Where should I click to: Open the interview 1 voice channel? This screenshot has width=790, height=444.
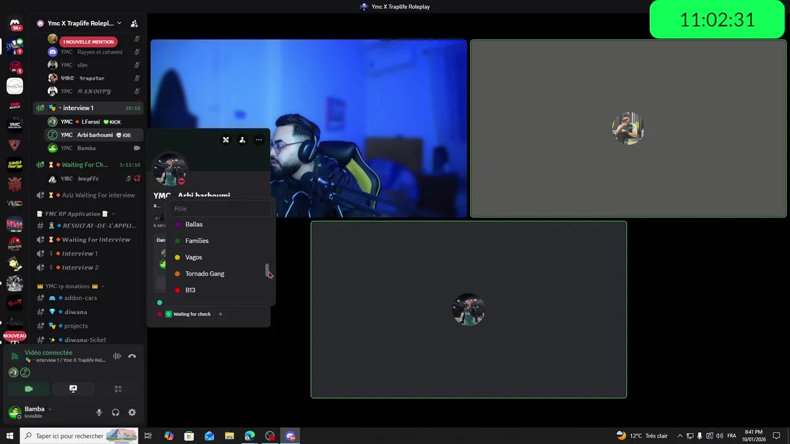click(x=89, y=108)
